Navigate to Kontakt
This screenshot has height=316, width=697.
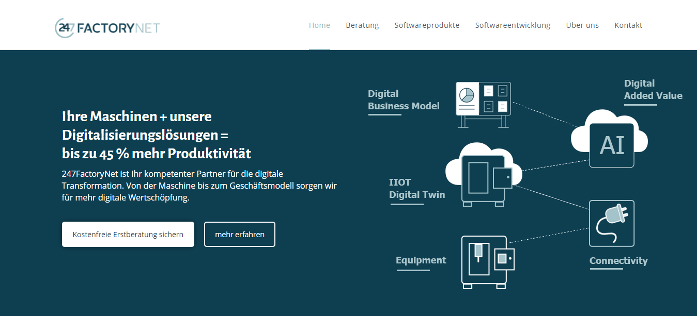click(628, 25)
